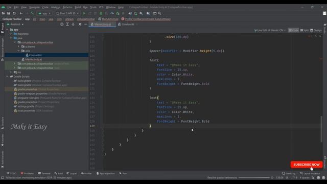Open the Structure sidebar button

[2, 123]
